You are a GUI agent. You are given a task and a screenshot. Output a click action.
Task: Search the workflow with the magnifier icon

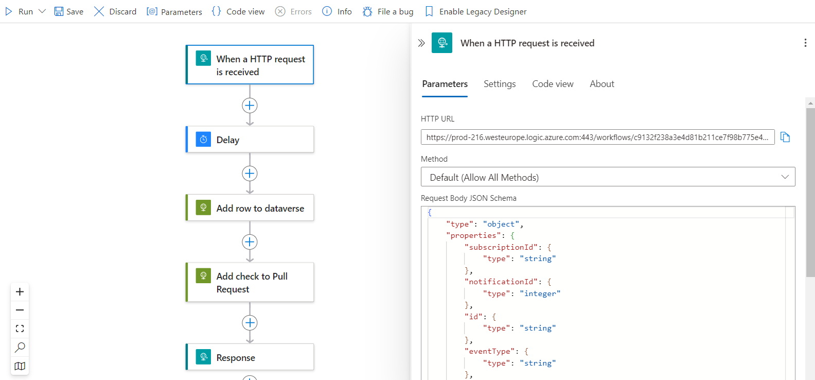click(20, 347)
